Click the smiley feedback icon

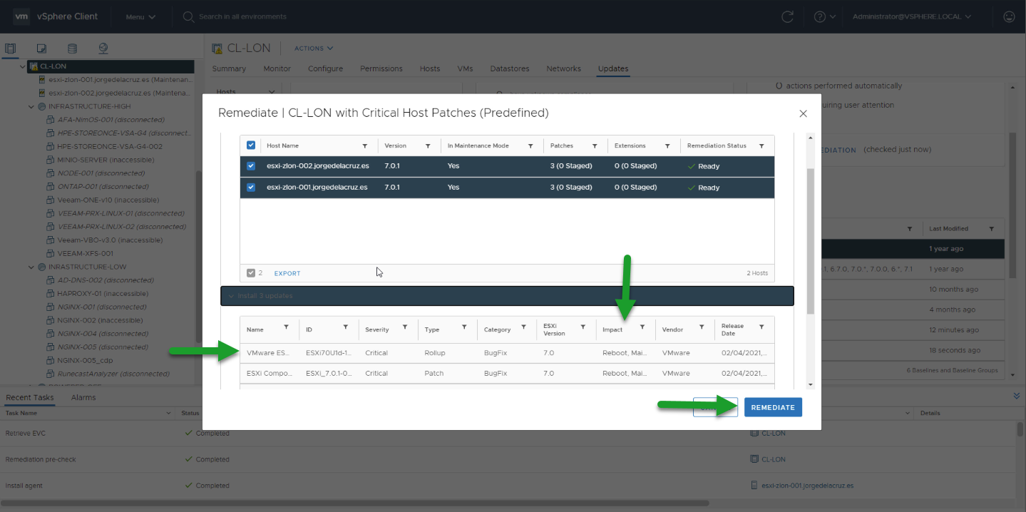(1009, 16)
